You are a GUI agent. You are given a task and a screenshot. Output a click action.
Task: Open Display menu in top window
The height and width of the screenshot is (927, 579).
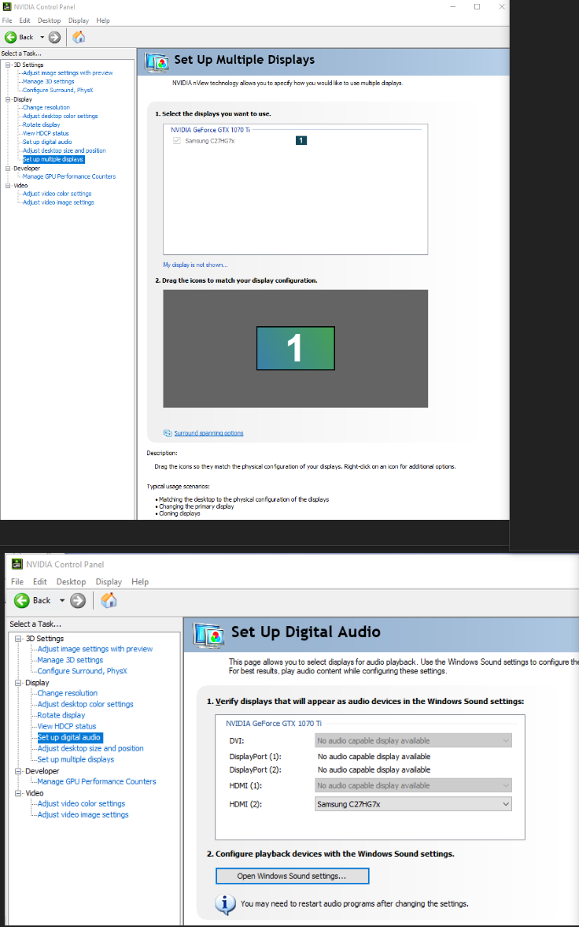[x=79, y=20]
